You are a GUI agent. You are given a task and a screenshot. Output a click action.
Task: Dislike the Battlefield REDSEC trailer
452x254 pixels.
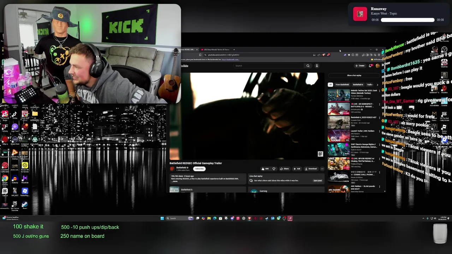pos(274,169)
